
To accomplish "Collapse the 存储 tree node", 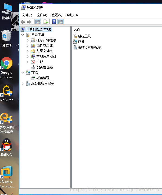I will [x=23, y=72].
